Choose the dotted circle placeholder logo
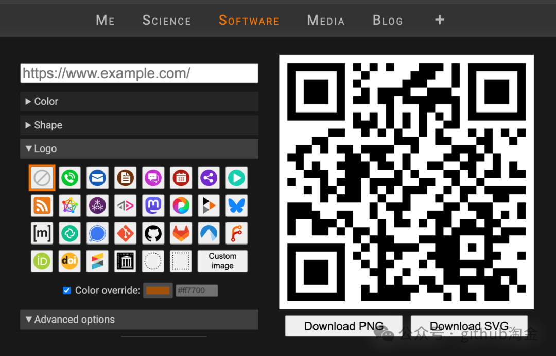The width and height of the screenshot is (556, 356). 153,261
